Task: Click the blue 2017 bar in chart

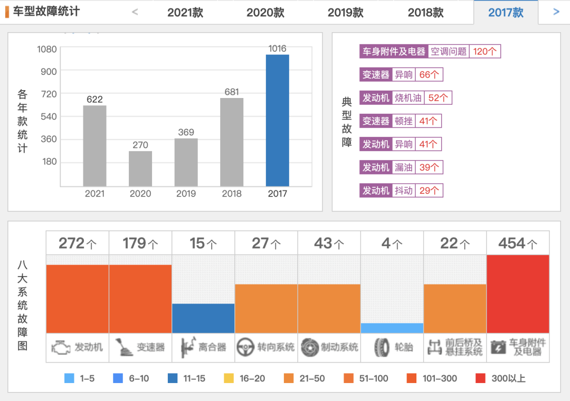Action: tap(278, 119)
